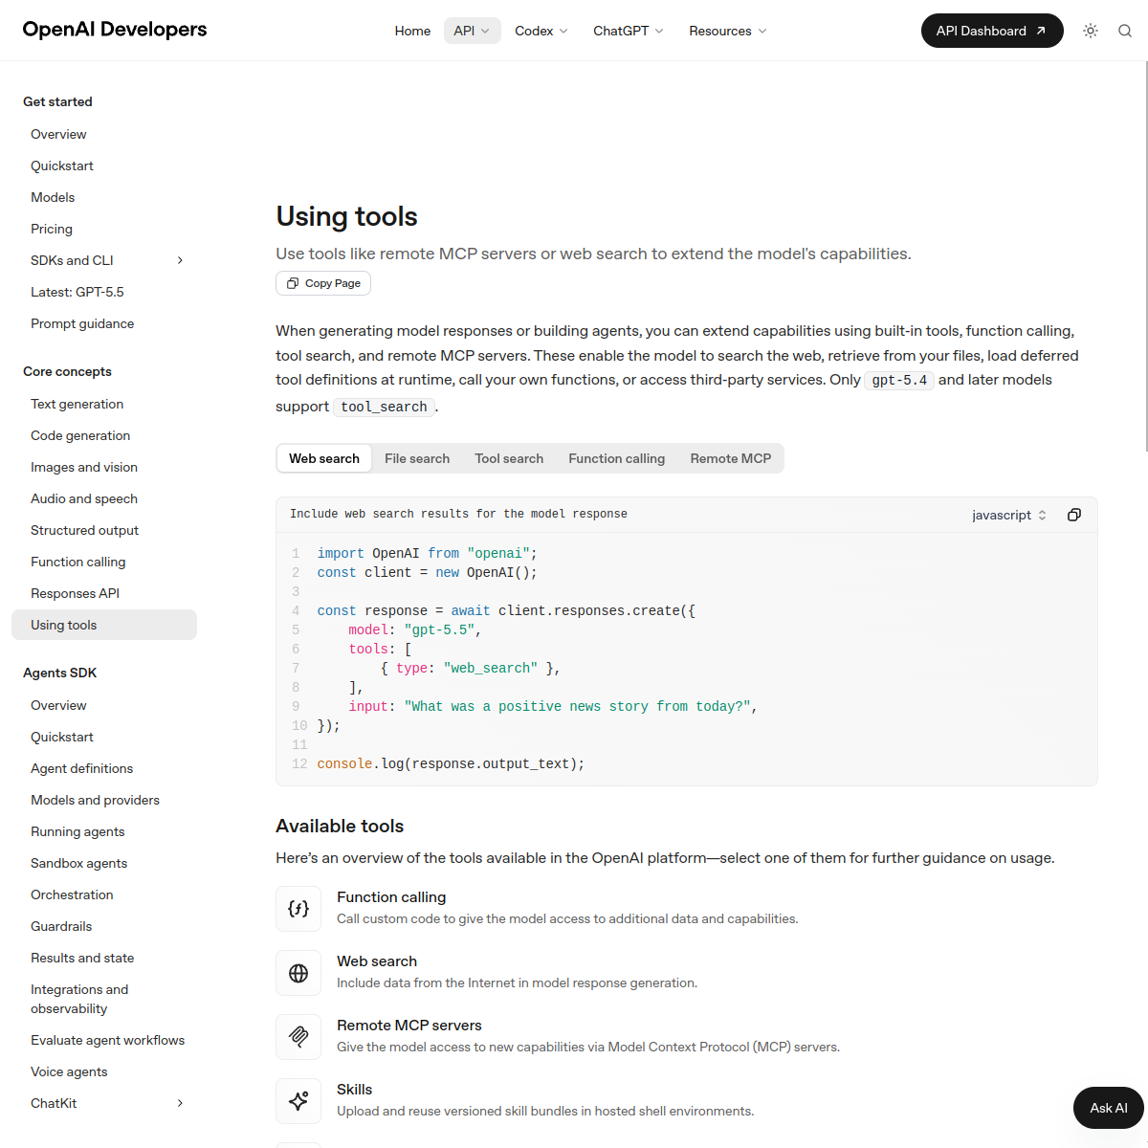
Task: Open the Web search tool title
Action: [377, 961]
